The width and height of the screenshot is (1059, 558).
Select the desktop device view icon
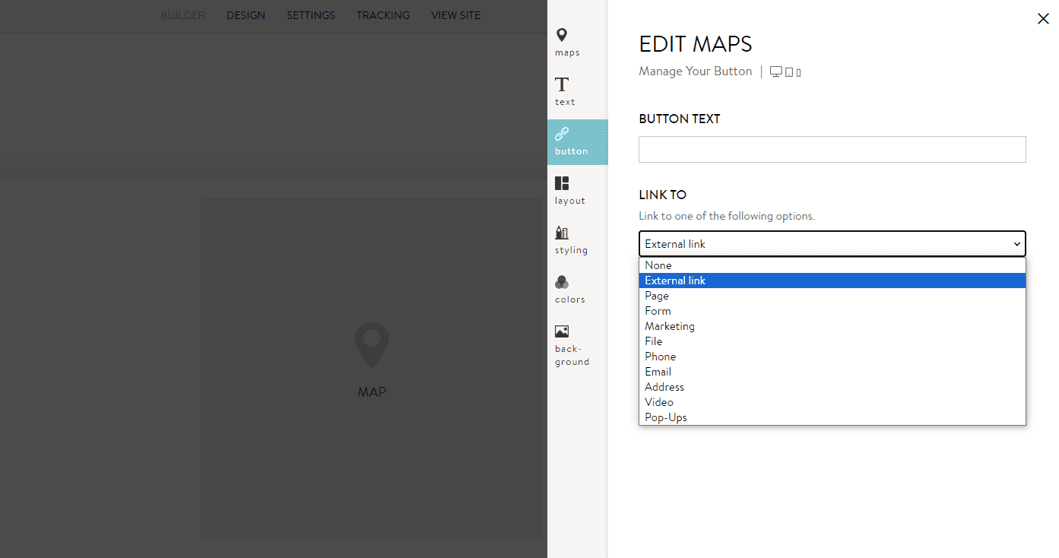click(776, 71)
